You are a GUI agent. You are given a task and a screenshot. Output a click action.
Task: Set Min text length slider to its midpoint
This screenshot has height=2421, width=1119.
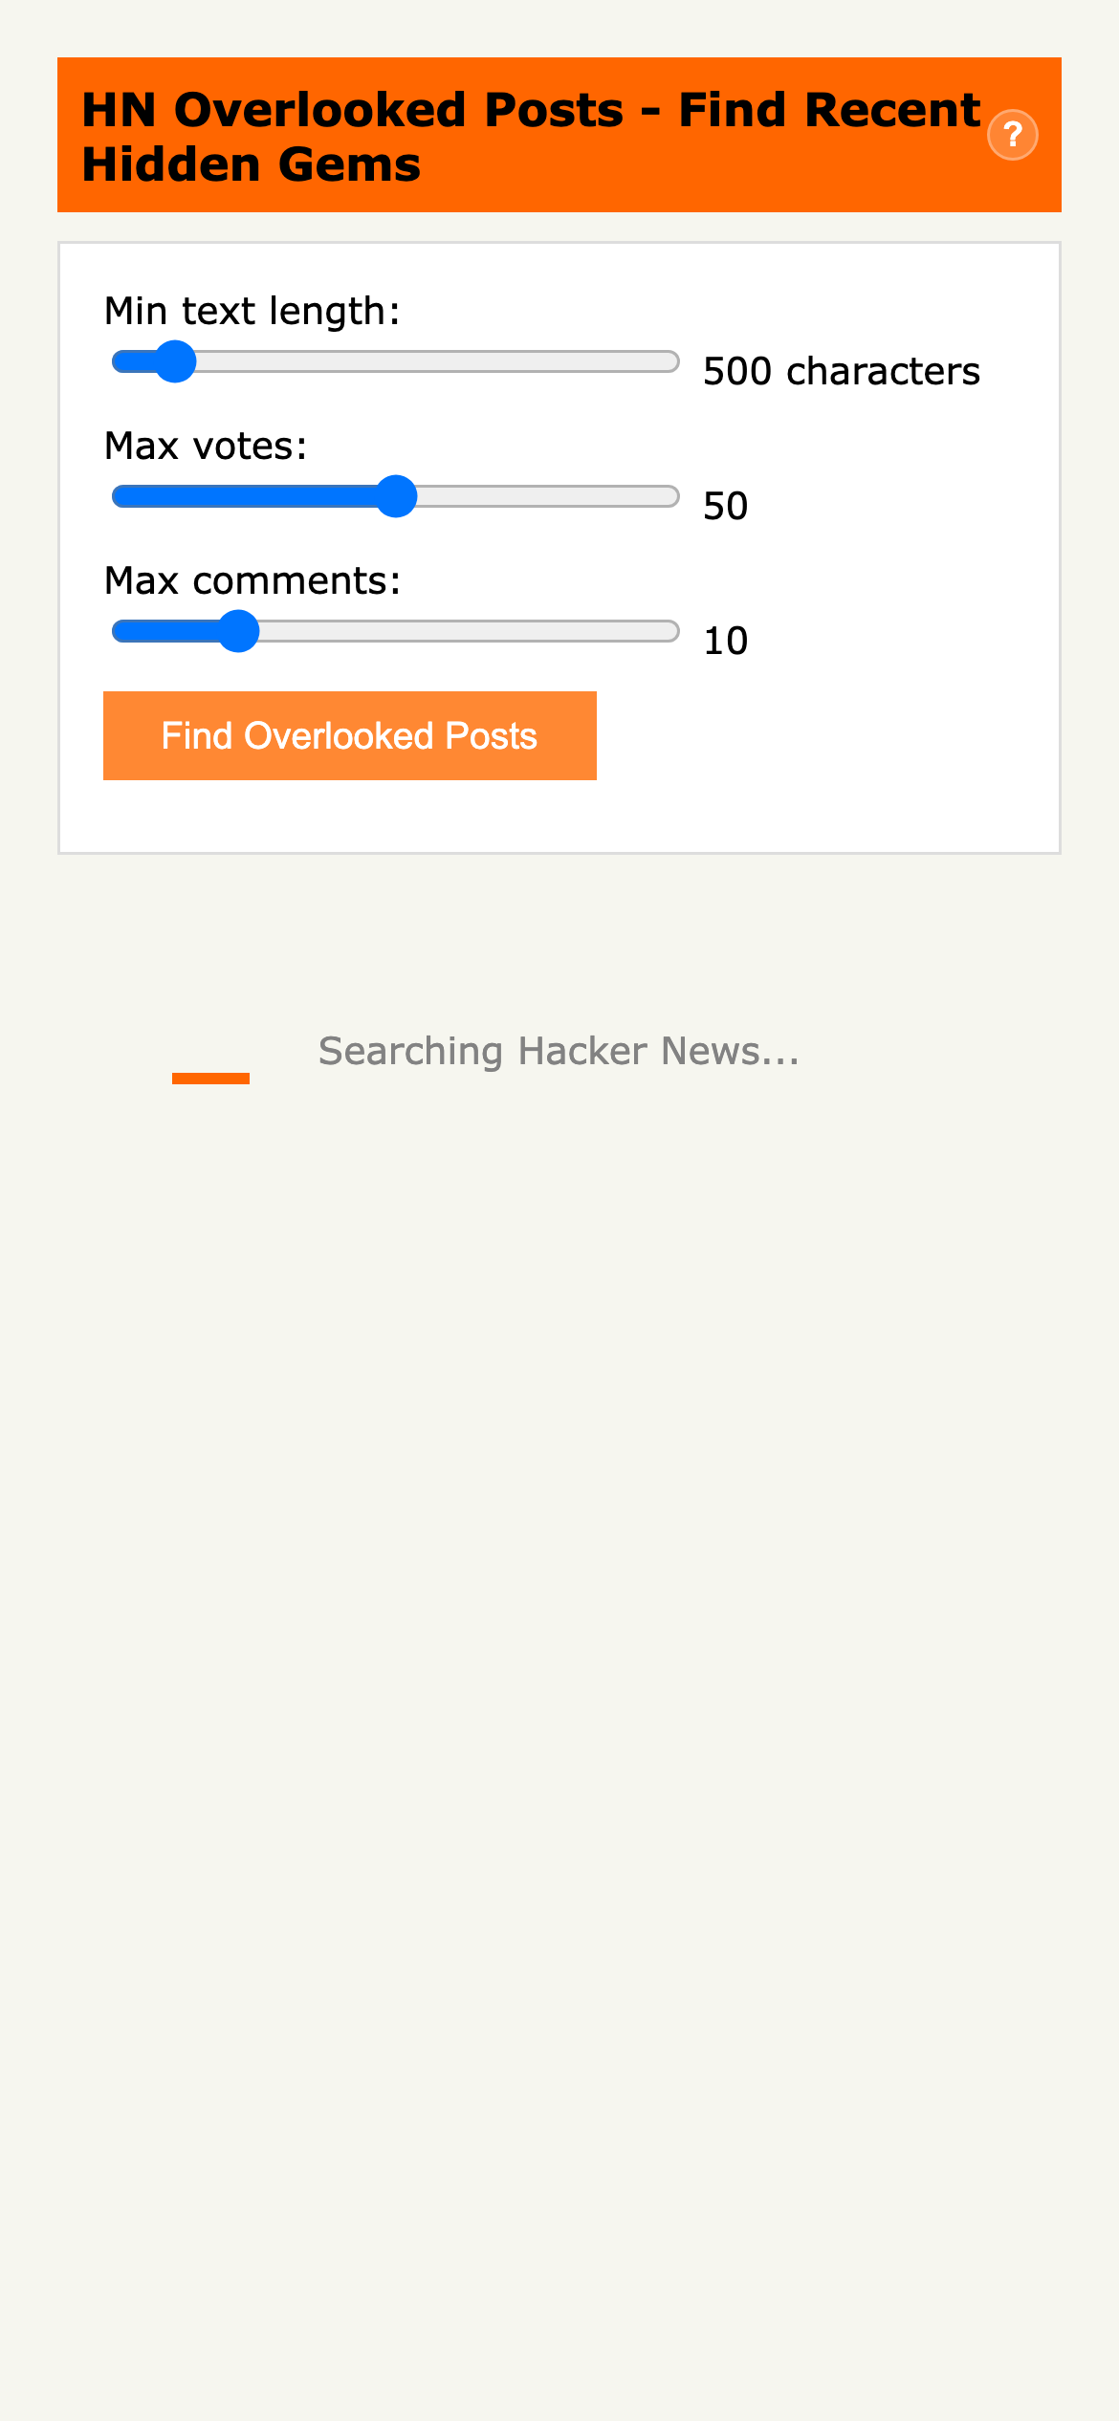click(396, 361)
